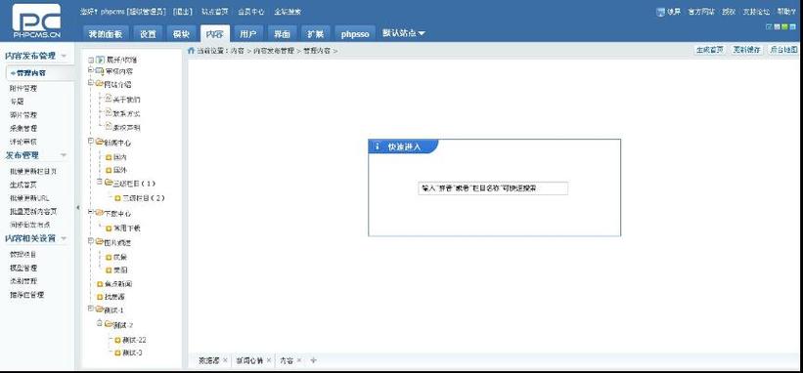Select the 三级栏目 (2) tree row
The image size is (803, 373).
point(140,198)
